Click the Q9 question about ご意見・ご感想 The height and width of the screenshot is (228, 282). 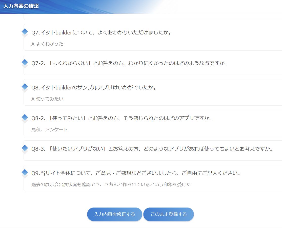coord(136,173)
